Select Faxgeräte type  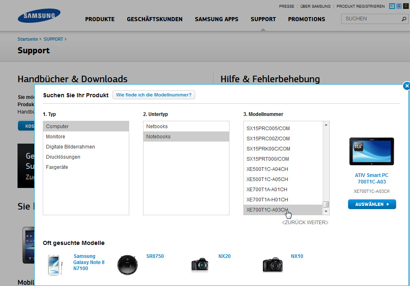pyautogui.click(x=86, y=167)
